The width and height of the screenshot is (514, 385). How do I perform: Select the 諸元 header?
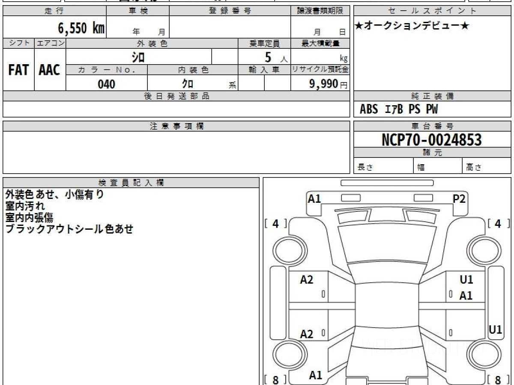(x=433, y=153)
